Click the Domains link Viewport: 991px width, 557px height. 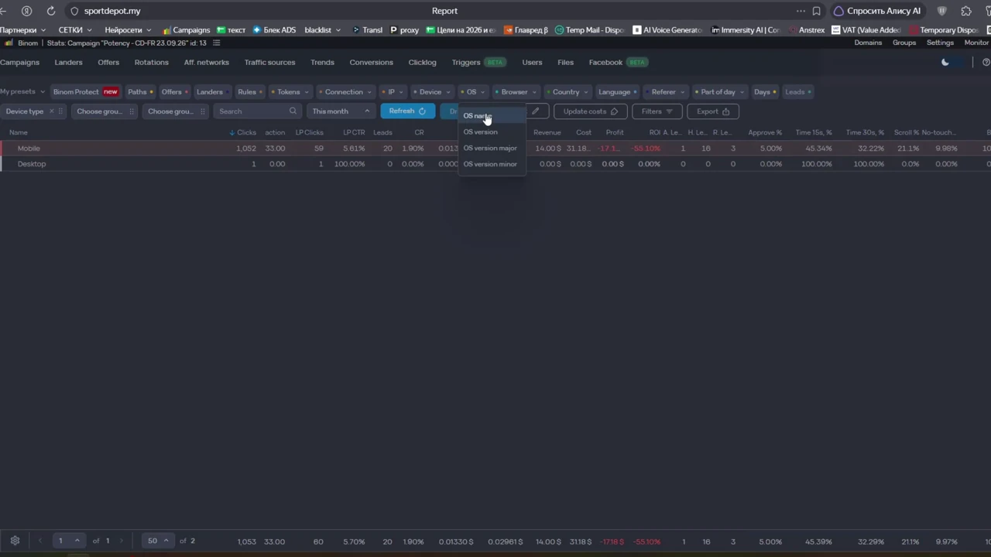pyautogui.click(x=868, y=43)
